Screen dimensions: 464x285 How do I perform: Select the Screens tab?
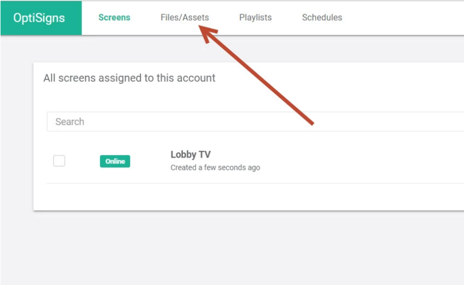[114, 18]
